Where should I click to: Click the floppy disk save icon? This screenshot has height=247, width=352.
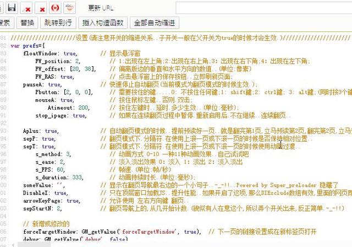coord(12,8)
